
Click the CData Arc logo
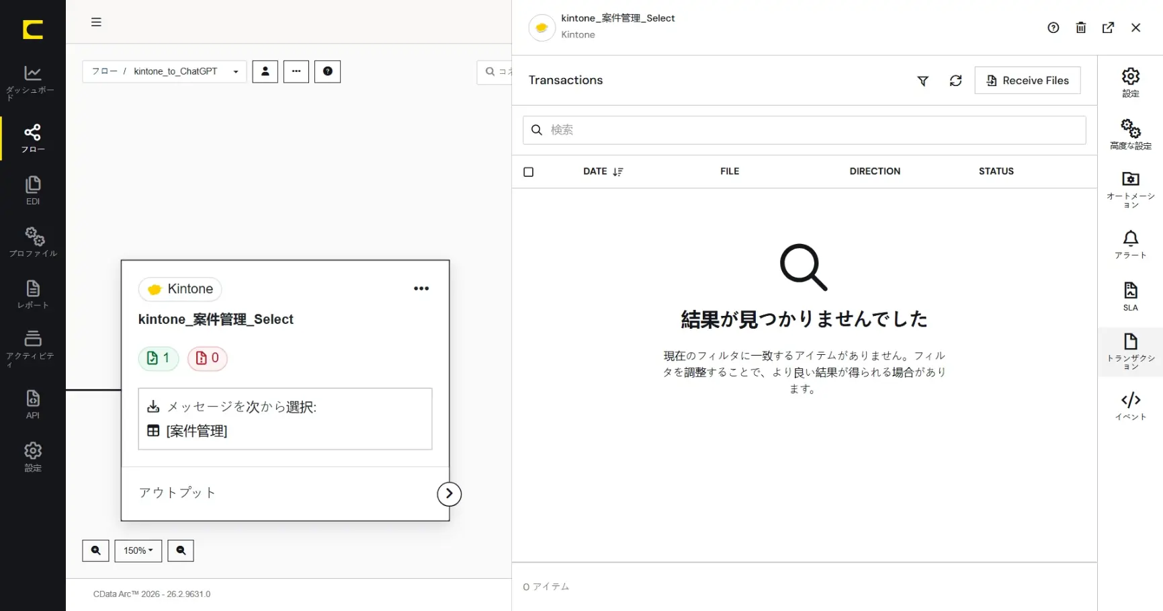point(33,29)
